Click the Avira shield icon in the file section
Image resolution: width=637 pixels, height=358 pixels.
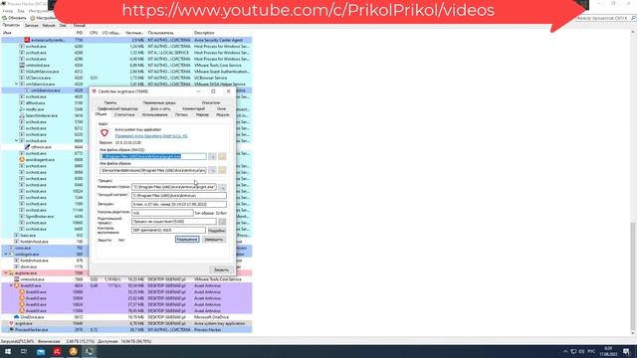coord(105,132)
